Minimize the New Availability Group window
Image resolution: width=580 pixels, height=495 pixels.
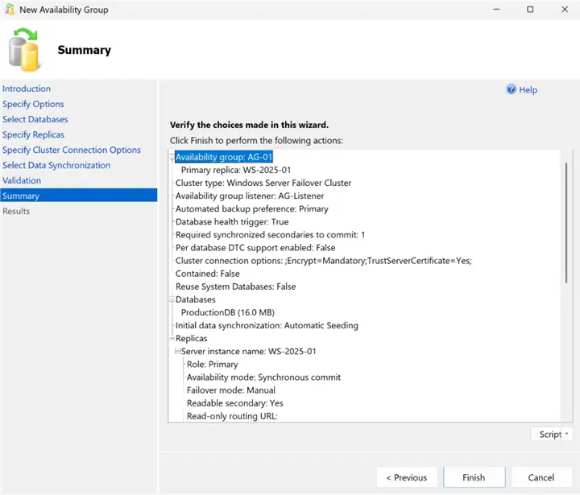(496, 9)
